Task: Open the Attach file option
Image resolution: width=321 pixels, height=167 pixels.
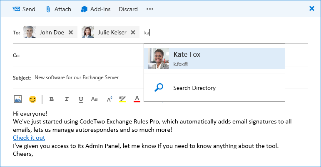Action: coord(58,9)
